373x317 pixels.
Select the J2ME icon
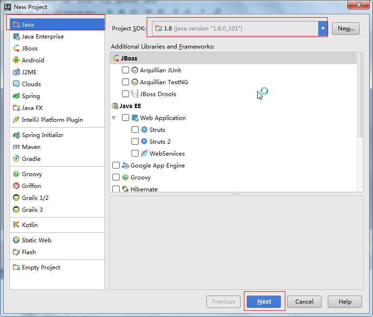click(x=16, y=72)
